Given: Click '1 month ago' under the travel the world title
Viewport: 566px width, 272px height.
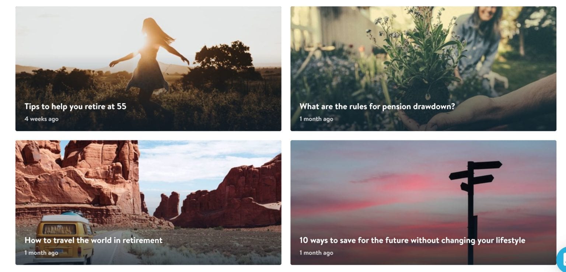Looking at the screenshot, I should [41, 253].
